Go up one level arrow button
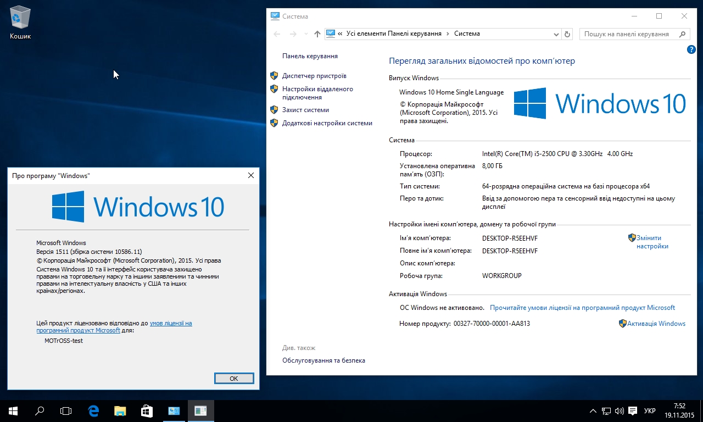 coord(317,34)
